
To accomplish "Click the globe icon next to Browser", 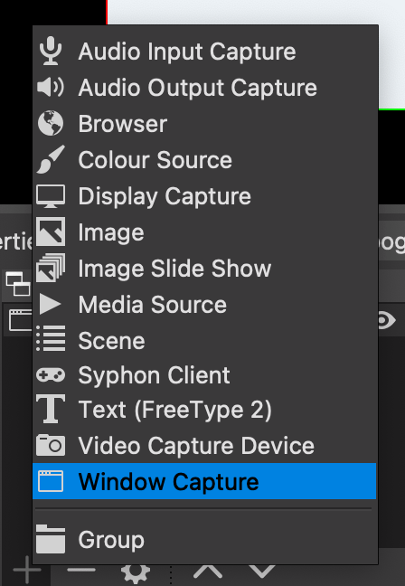I will click(51, 123).
